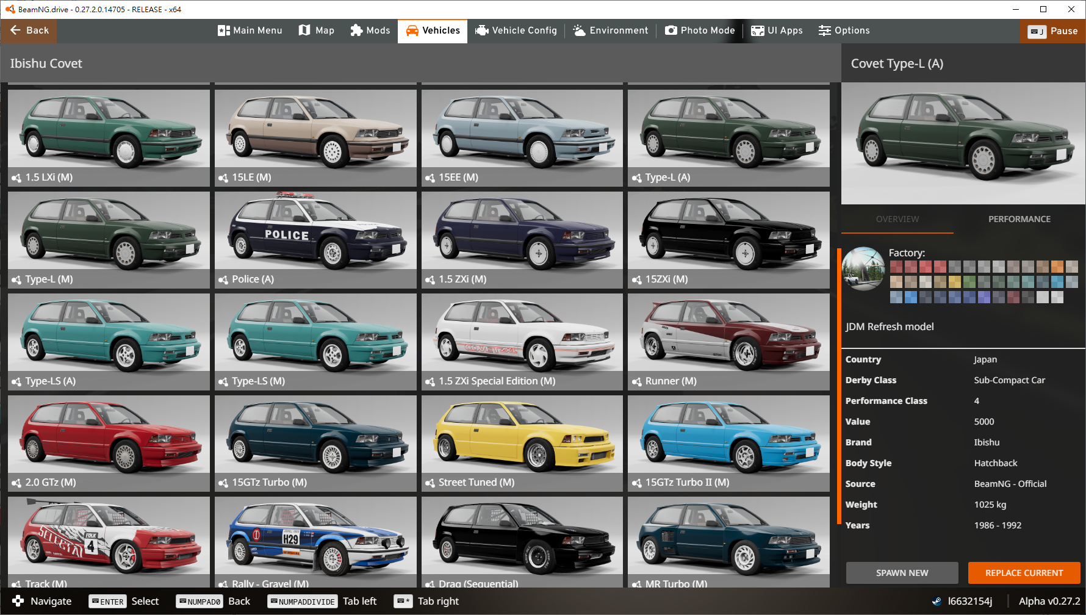Click the environment preview sphere icon
The height and width of the screenshot is (615, 1086).
[863, 268]
